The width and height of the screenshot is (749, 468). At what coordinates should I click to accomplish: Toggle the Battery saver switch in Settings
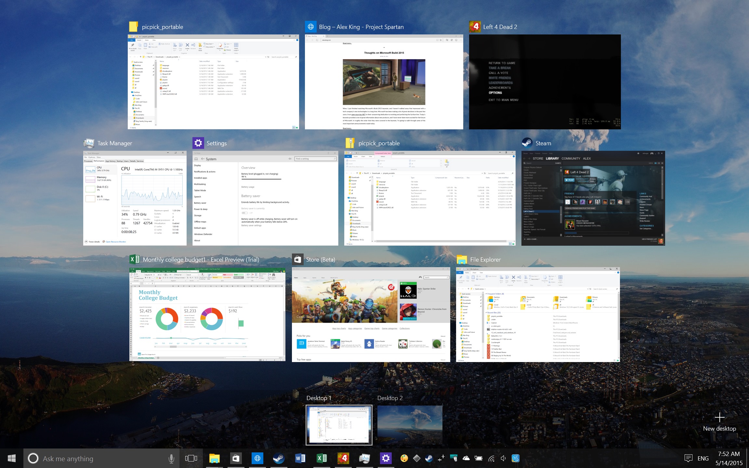pyautogui.click(x=244, y=213)
